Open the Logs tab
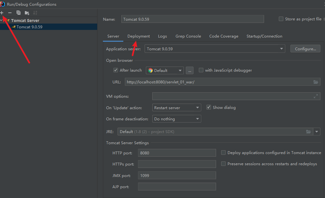This screenshot has height=198, width=325. coord(162,36)
